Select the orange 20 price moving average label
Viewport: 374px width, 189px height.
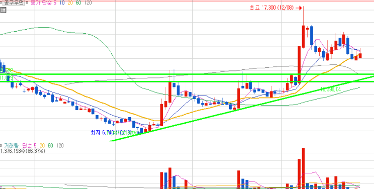(70, 3)
